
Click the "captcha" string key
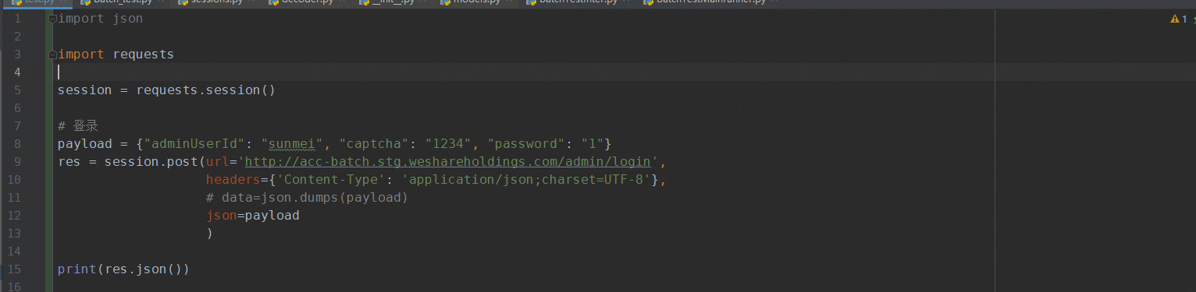(x=373, y=144)
